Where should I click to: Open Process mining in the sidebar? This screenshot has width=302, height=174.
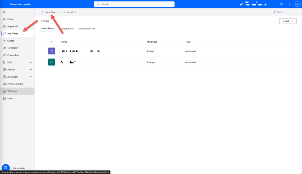(17, 84)
